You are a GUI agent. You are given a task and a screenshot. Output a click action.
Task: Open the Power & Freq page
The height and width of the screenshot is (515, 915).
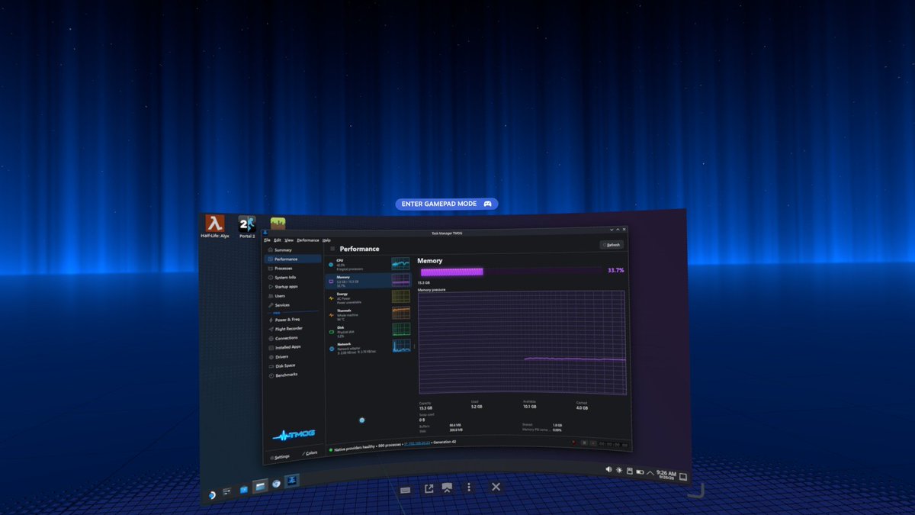(x=293, y=320)
